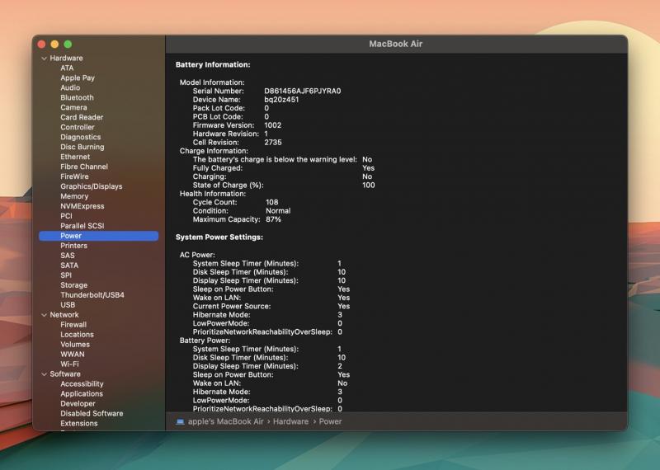Screen dimensions: 660x470
Task: Click the Cycle Count value 108
Action: point(272,202)
